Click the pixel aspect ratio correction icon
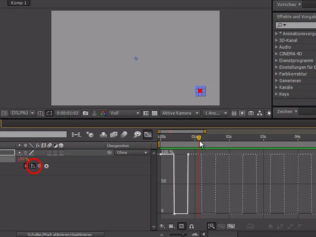The height and width of the screenshot is (237, 316). pos(234,113)
